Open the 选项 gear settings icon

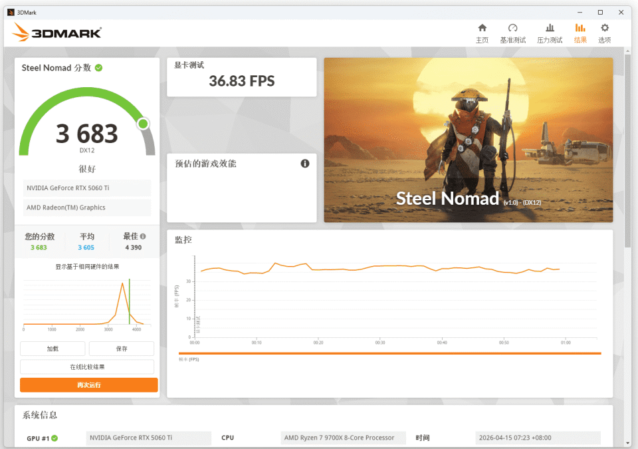pos(605,28)
